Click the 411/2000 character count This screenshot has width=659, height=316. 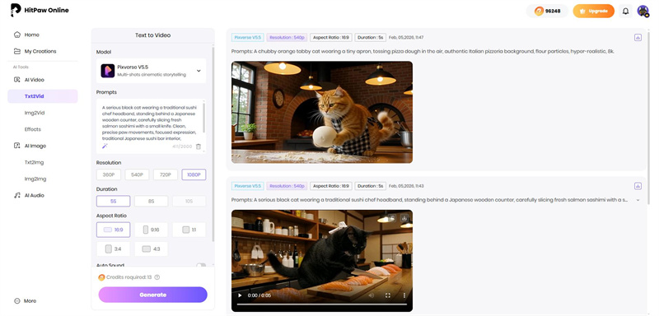pyautogui.click(x=182, y=146)
